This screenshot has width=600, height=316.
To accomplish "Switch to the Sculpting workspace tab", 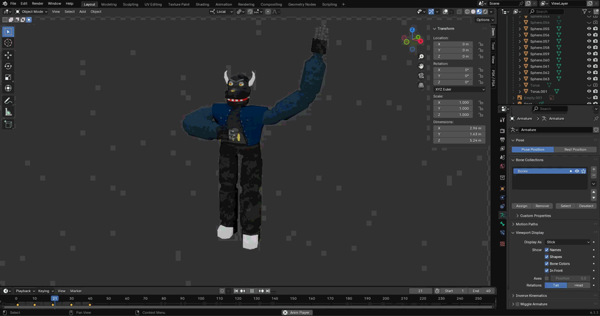I will (x=131, y=4).
